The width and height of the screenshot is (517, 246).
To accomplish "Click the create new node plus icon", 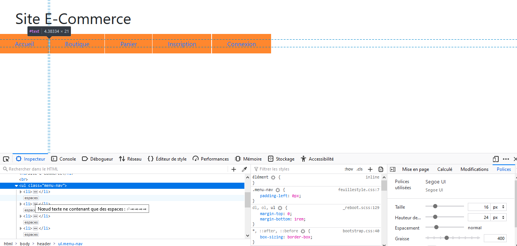I will pos(234,169).
